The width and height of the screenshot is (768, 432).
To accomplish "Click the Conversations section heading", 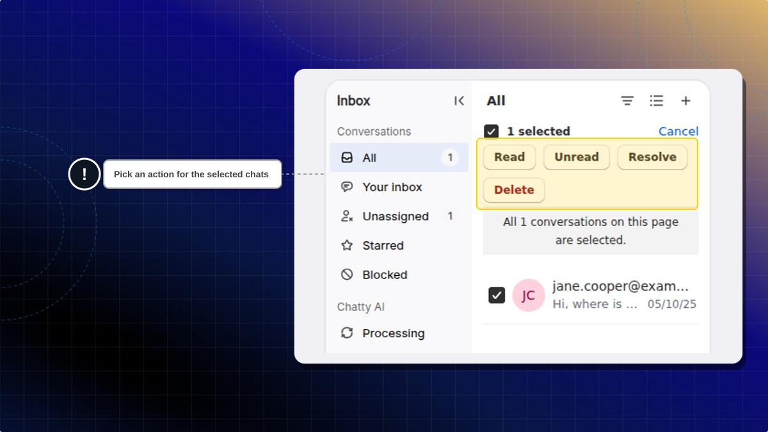I will point(374,131).
